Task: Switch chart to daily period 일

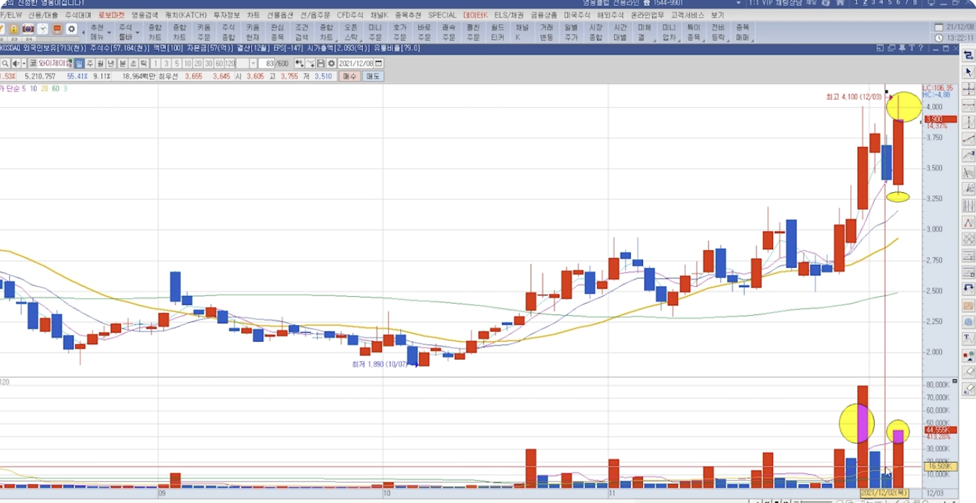Action: click(79, 64)
